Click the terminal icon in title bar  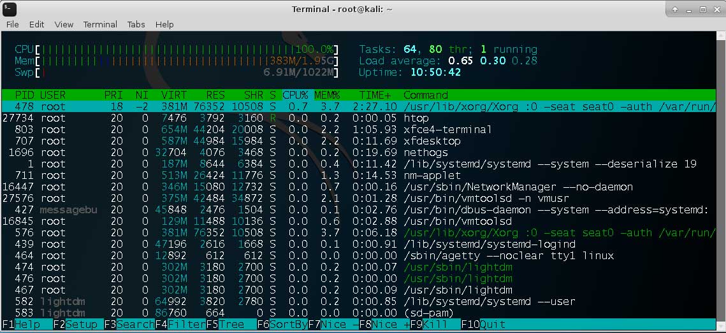[10, 9]
